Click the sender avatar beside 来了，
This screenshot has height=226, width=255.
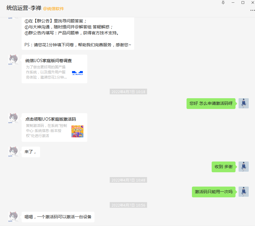click(13, 152)
